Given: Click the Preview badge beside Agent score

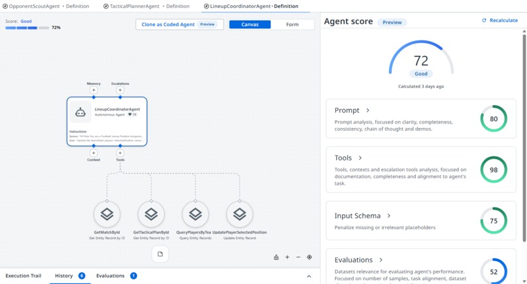Looking at the screenshot, I should coord(392,22).
